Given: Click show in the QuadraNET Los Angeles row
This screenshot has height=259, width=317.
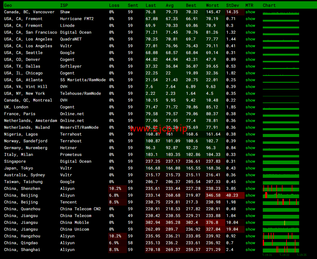Looking at the screenshot, I should (x=250, y=39).
